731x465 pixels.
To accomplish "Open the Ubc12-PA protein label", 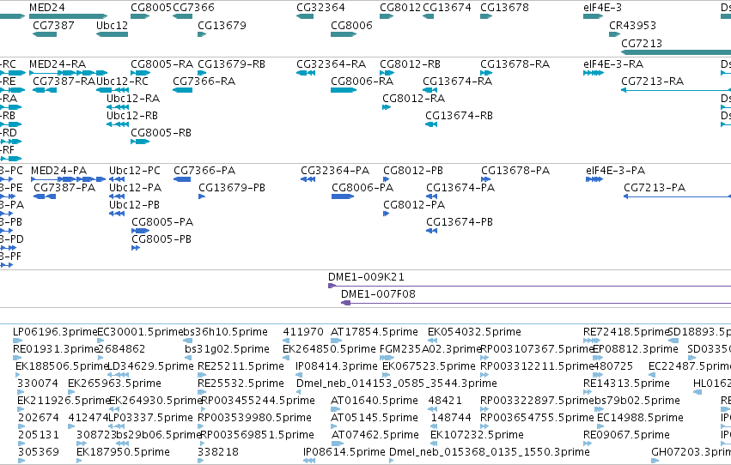I will [x=135, y=188].
